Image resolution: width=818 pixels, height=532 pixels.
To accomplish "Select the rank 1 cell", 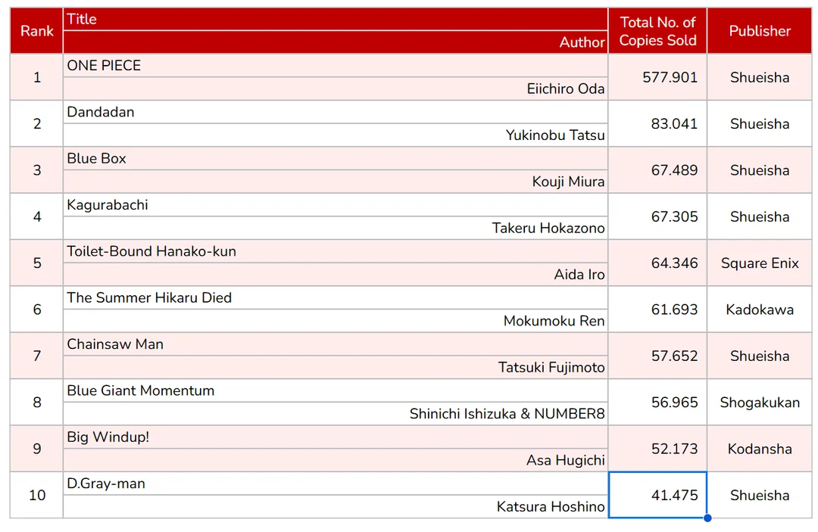I will click(36, 77).
